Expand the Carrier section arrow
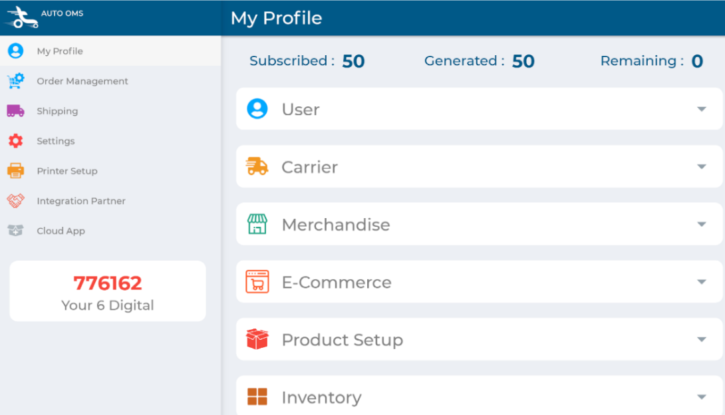Viewport: 725px width, 415px height. [701, 167]
